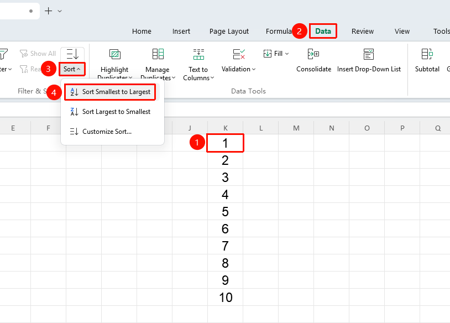Select the cell containing 3
This screenshot has width=450, height=323.
click(226, 178)
